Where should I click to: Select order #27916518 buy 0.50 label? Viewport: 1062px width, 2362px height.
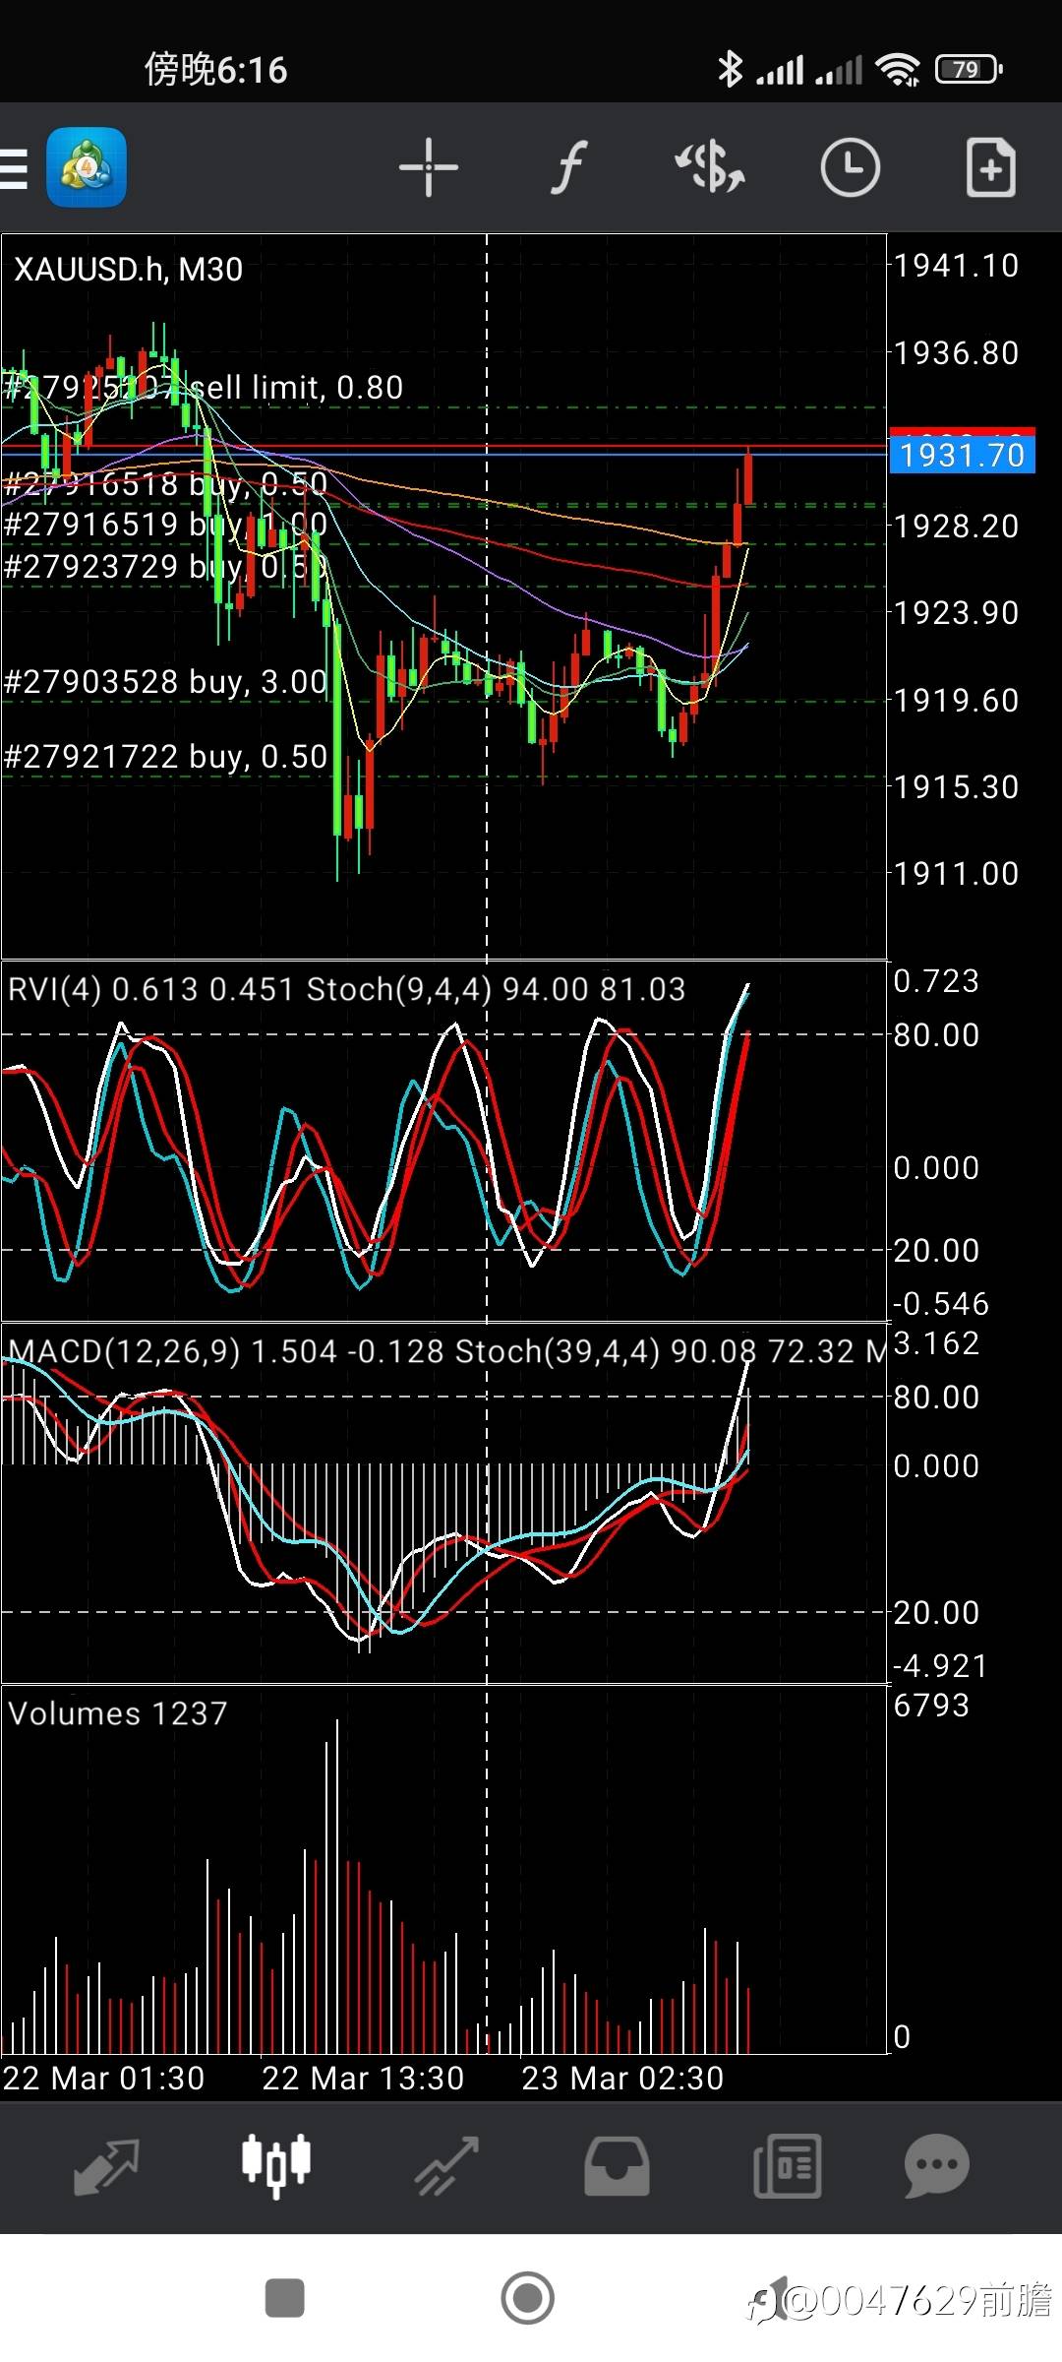[165, 484]
